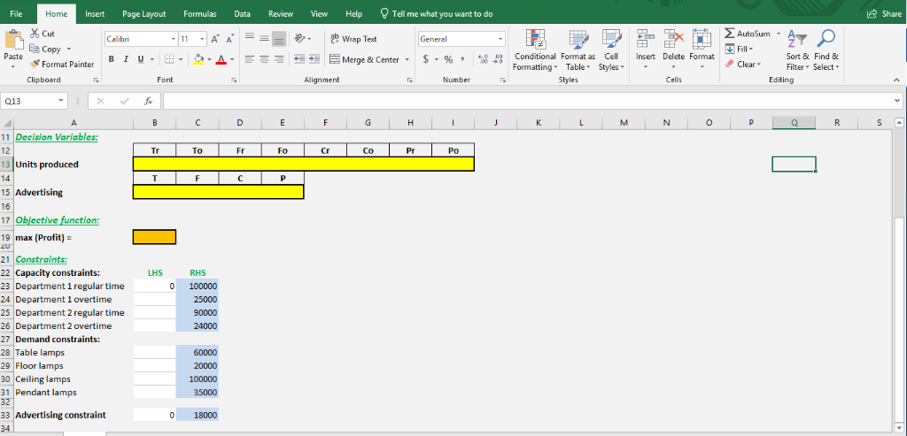Switch to the Insert tab
This screenshot has height=436, width=907.
(x=94, y=13)
